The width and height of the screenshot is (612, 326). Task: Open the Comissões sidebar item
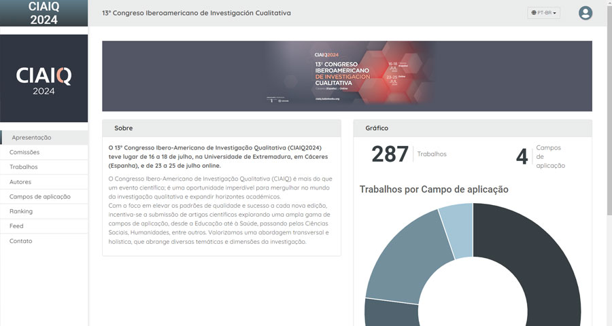coord(44,152)
